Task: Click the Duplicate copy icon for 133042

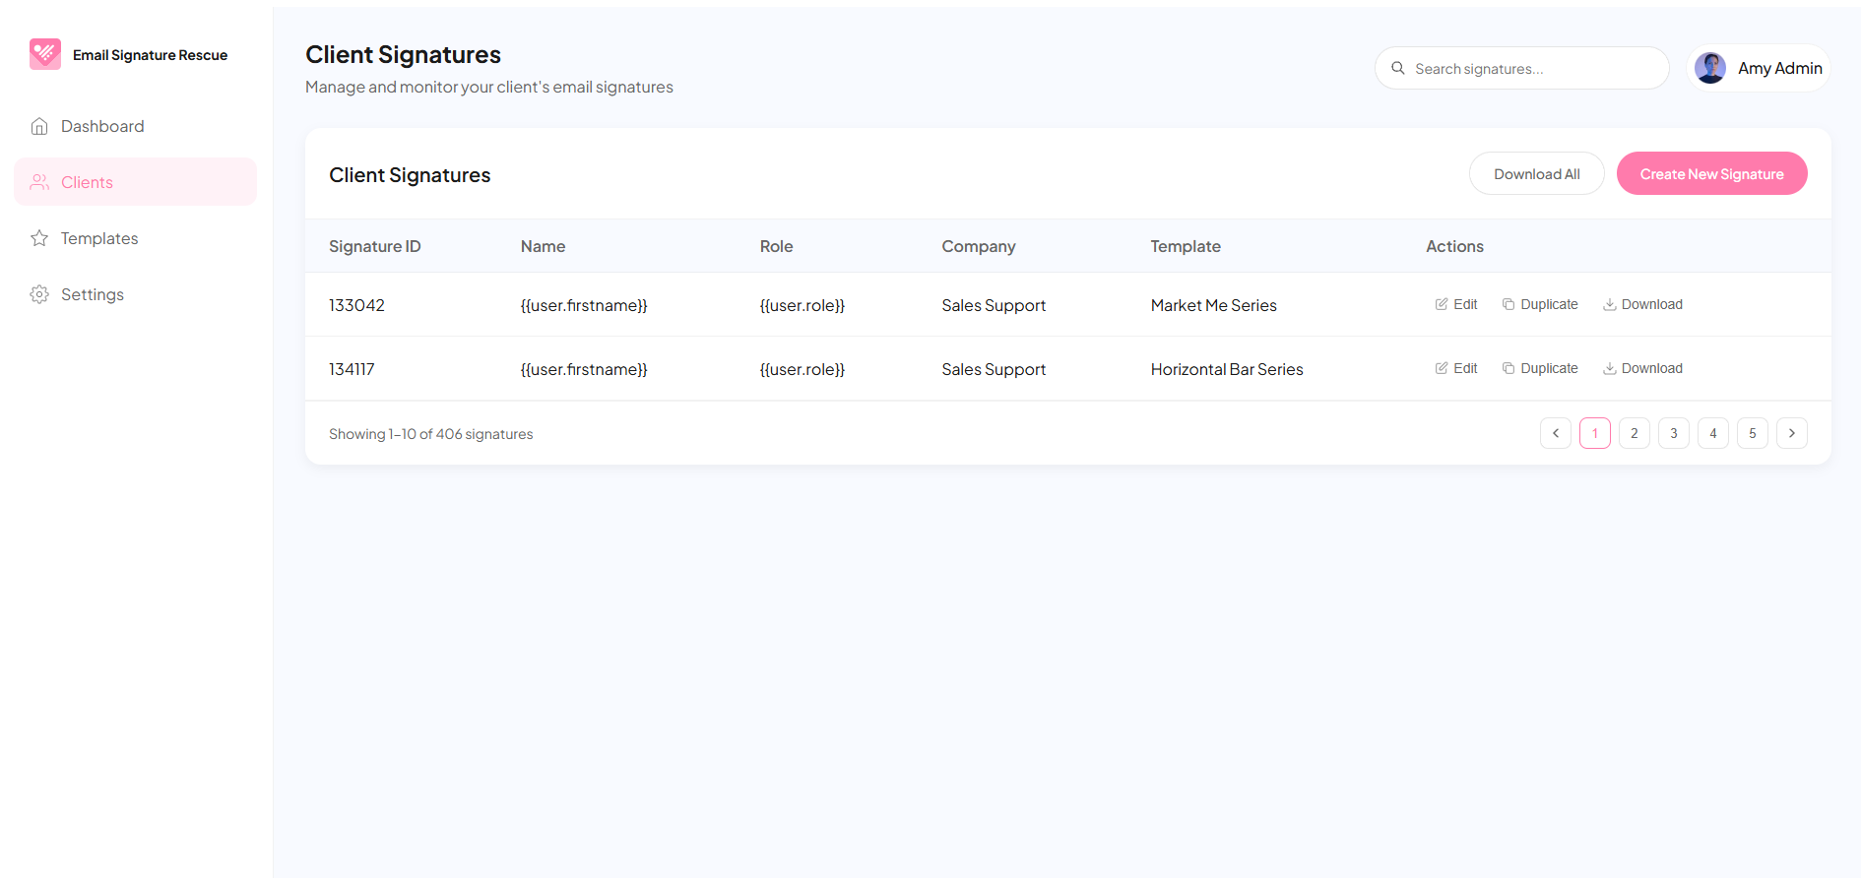Action: (1508, 304)
